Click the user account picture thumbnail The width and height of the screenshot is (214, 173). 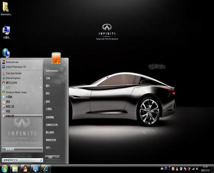click(x=56, y=58)
